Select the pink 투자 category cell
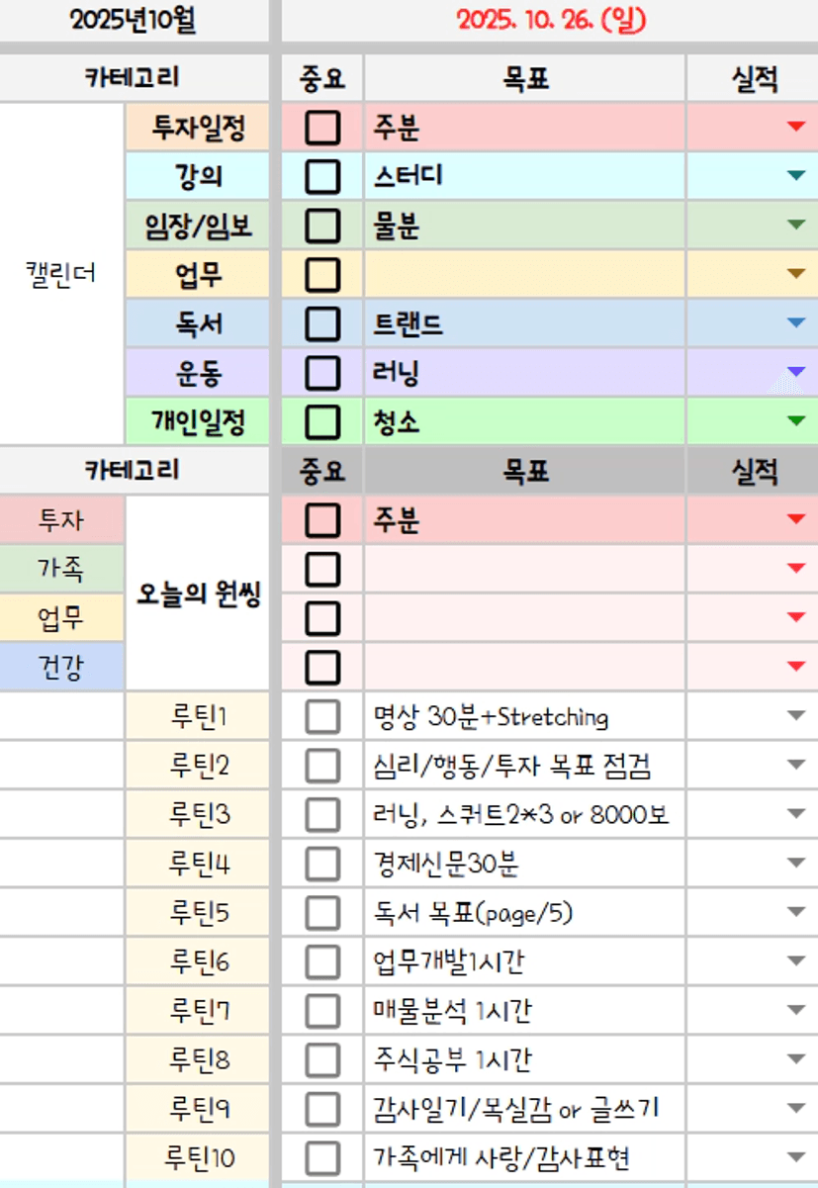This screenshot has width=818, height=1188. click(x=62, y=520)
